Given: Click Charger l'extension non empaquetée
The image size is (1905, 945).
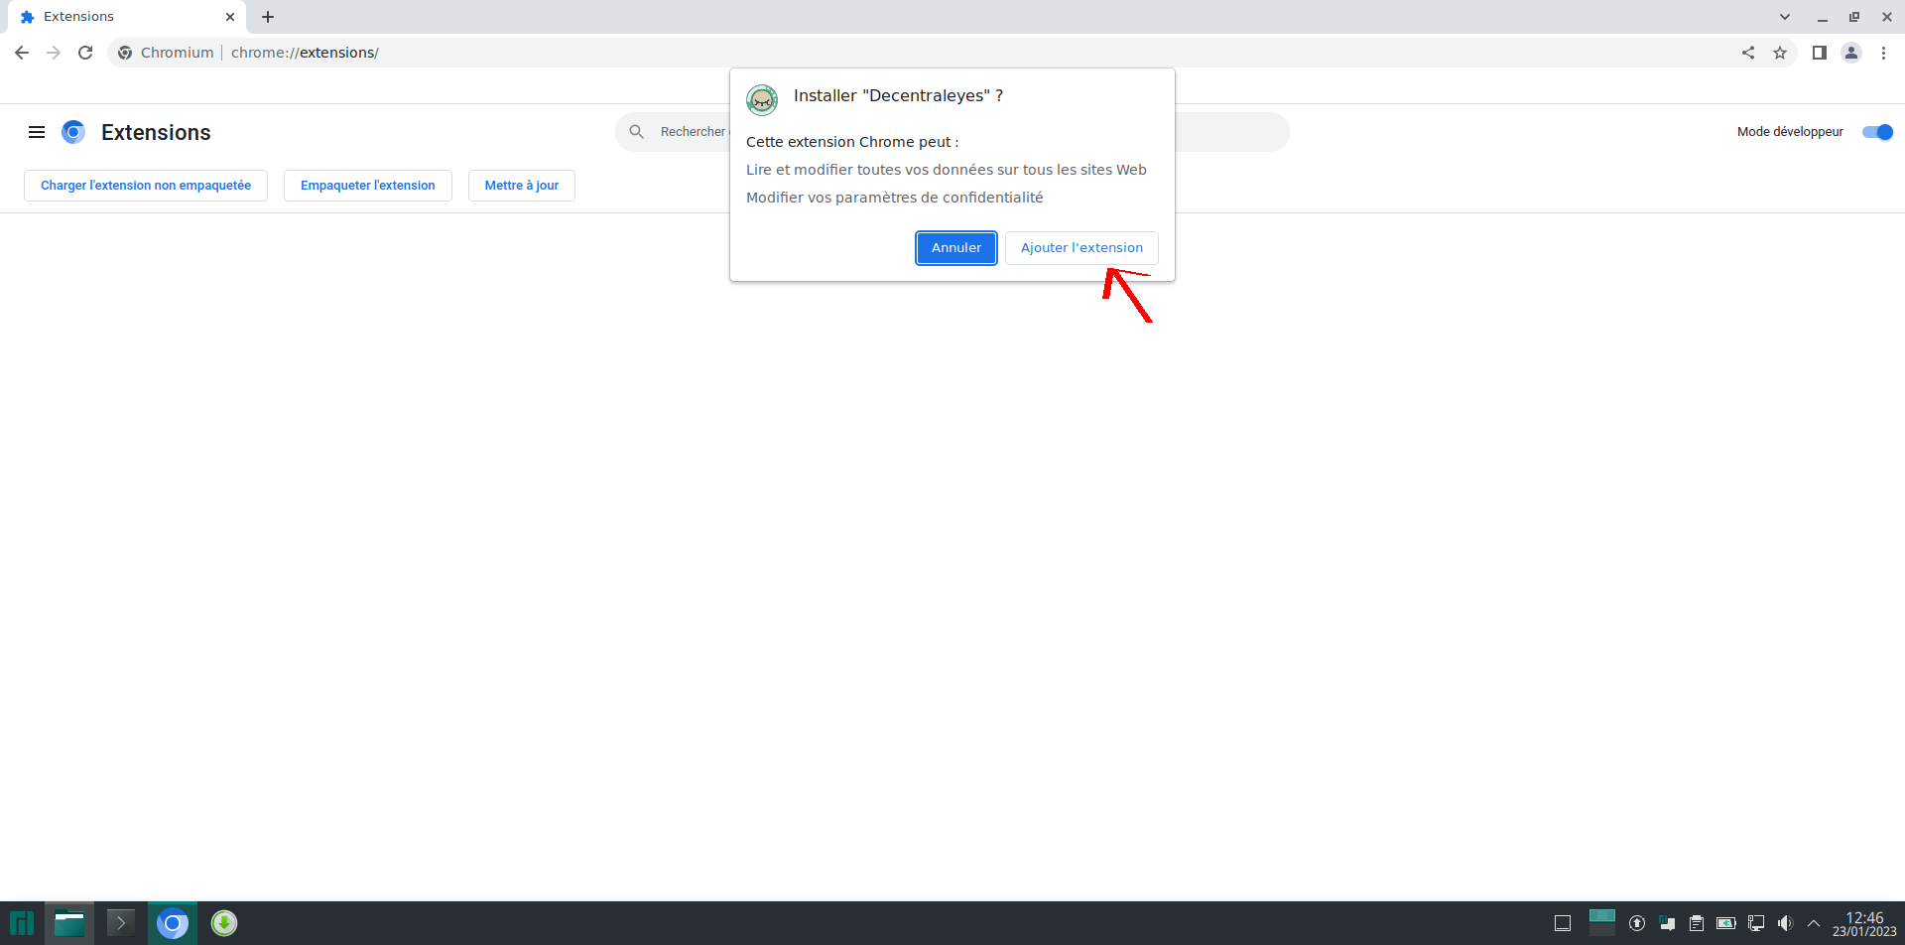Looking at the screenshot, I should pos(146,186).
